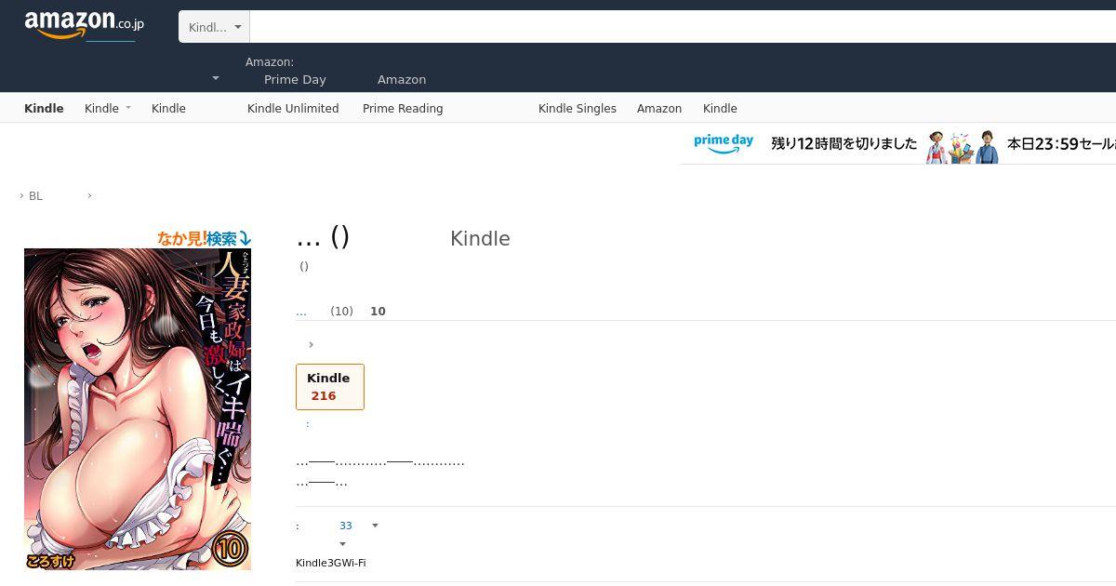Screen dimensions: 1116x586
Task: Expand the chevron above the Kindle format box
Action: point(311,345)
